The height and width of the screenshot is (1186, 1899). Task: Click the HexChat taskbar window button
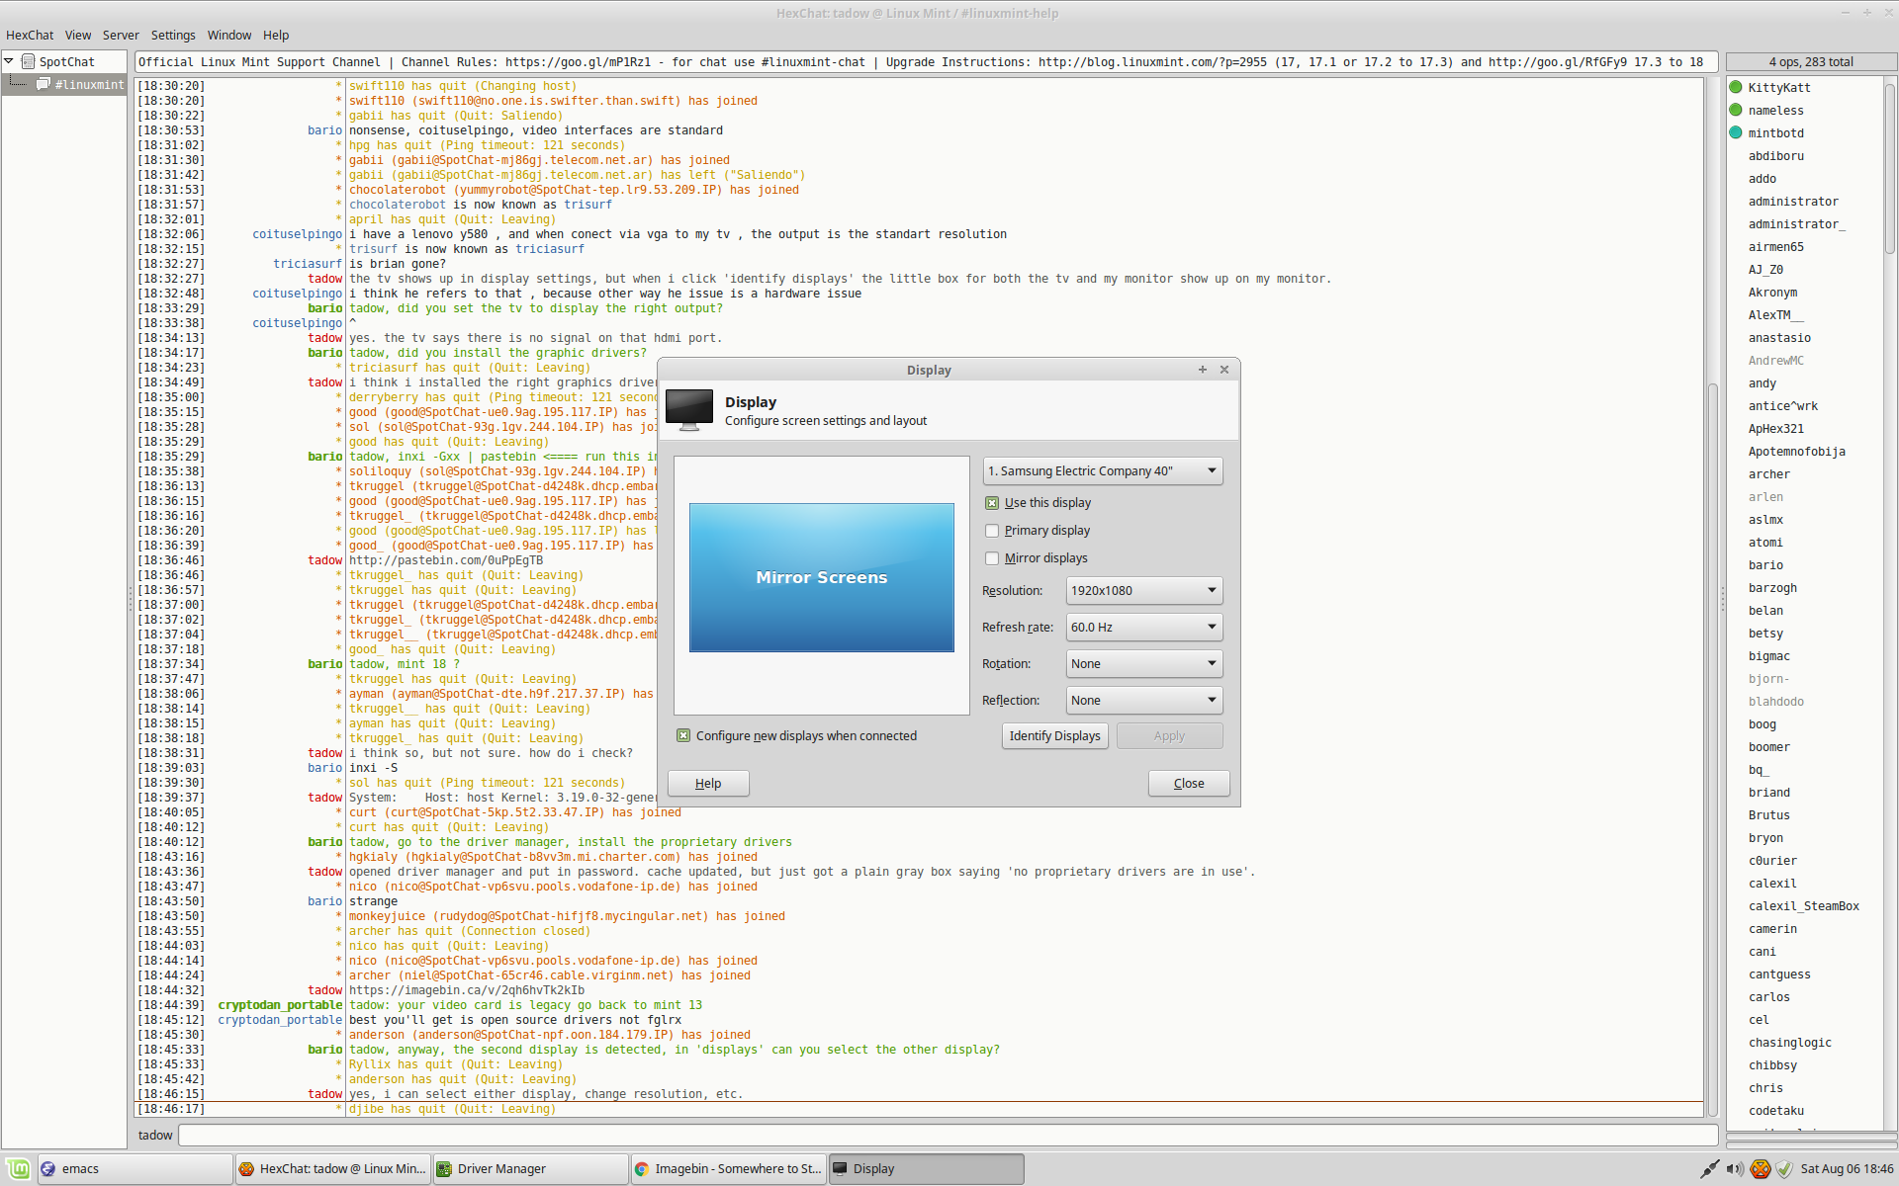332,1168
